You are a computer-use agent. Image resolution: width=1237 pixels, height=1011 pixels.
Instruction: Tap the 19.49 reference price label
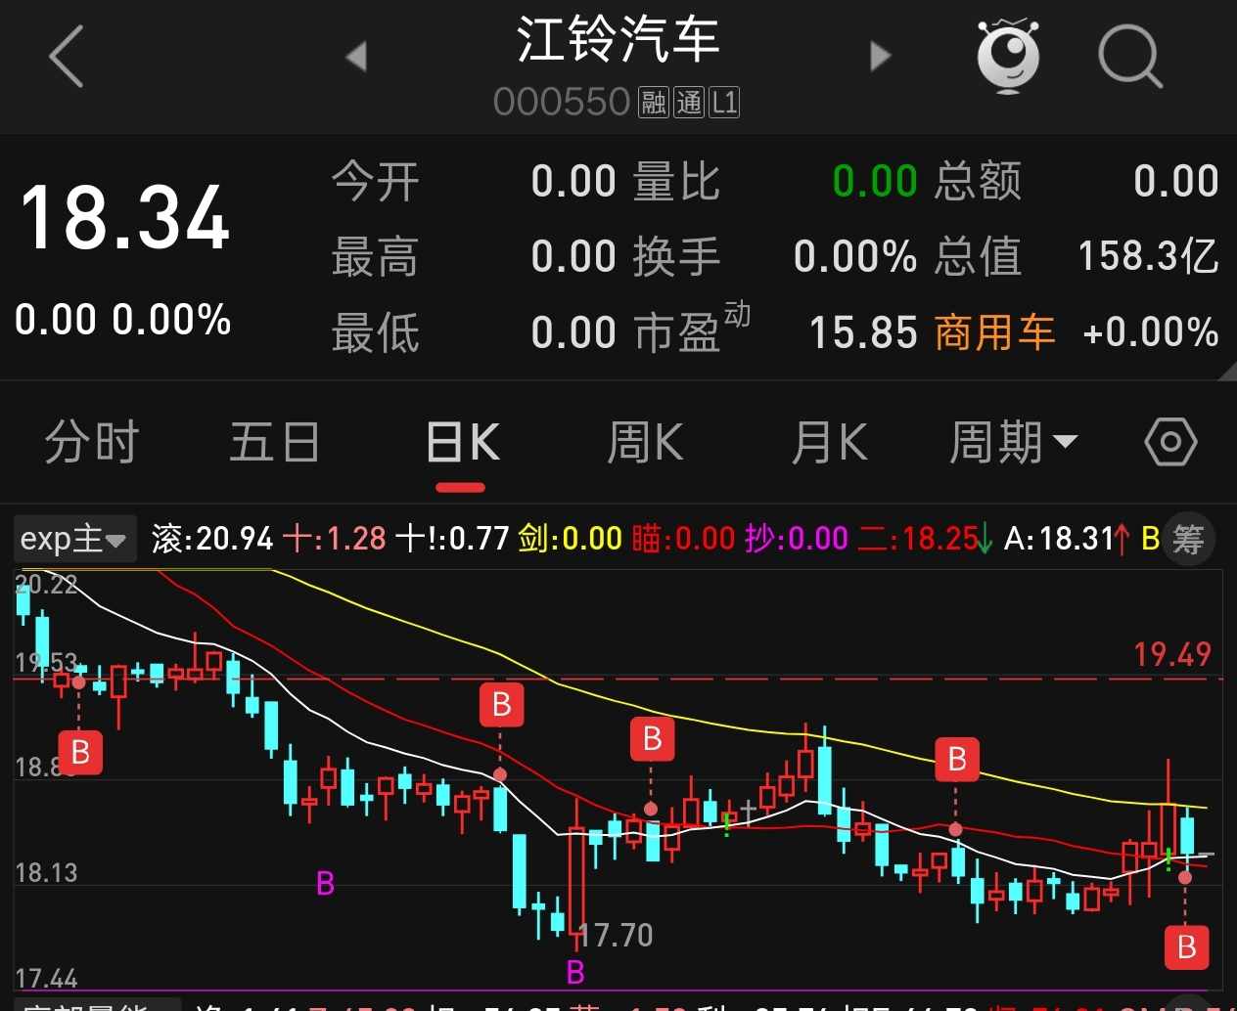click(1172, 654)
